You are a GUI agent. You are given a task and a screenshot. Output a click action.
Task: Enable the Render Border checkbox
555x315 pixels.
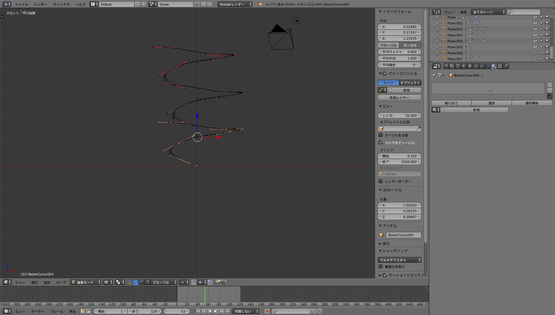(381, 181)
